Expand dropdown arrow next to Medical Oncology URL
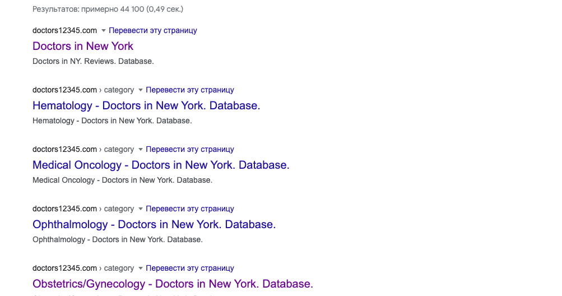Viewport: 562px width, 296px height. (x=141, y=150)
